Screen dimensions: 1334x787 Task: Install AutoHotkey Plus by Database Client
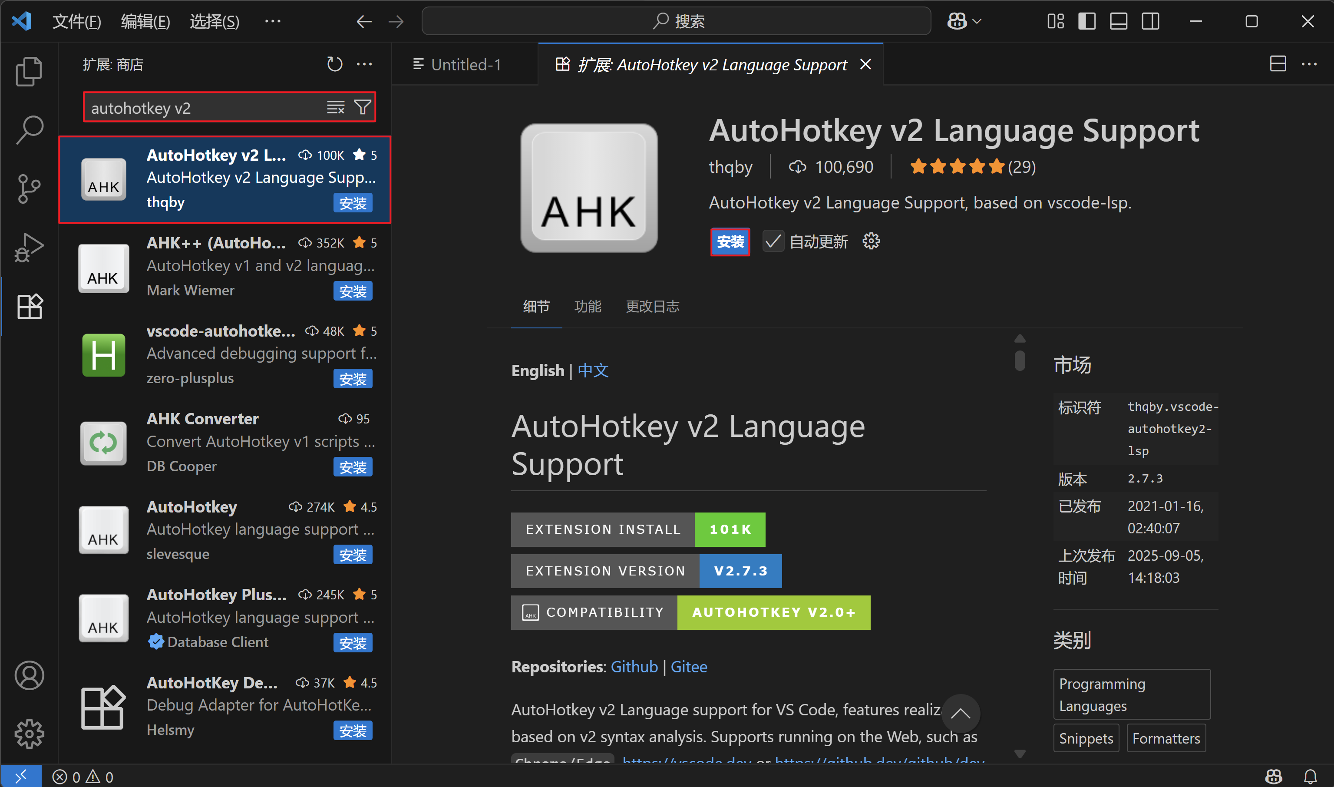pyautogui.click(x=353, y=643)
